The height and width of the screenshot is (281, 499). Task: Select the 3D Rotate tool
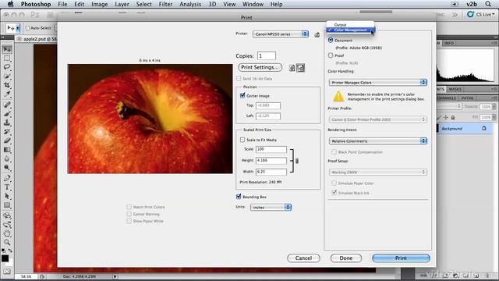[x=7, y=215]
